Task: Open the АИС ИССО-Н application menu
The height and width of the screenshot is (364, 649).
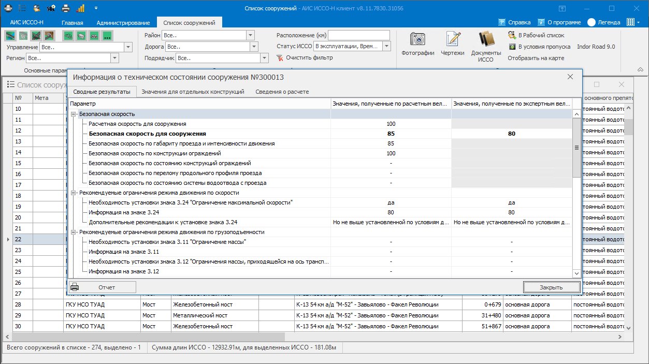Action: (x=27, y=23)
